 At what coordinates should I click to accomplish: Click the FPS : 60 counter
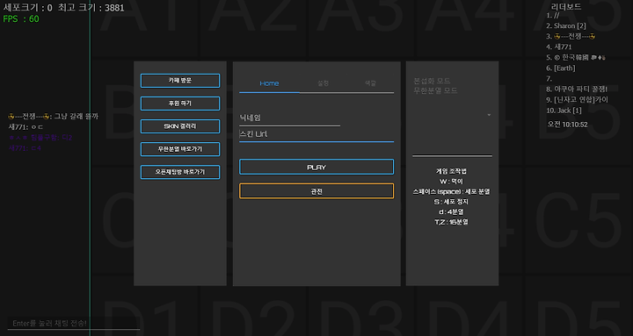pyautogui.click(x=21, y=18)
